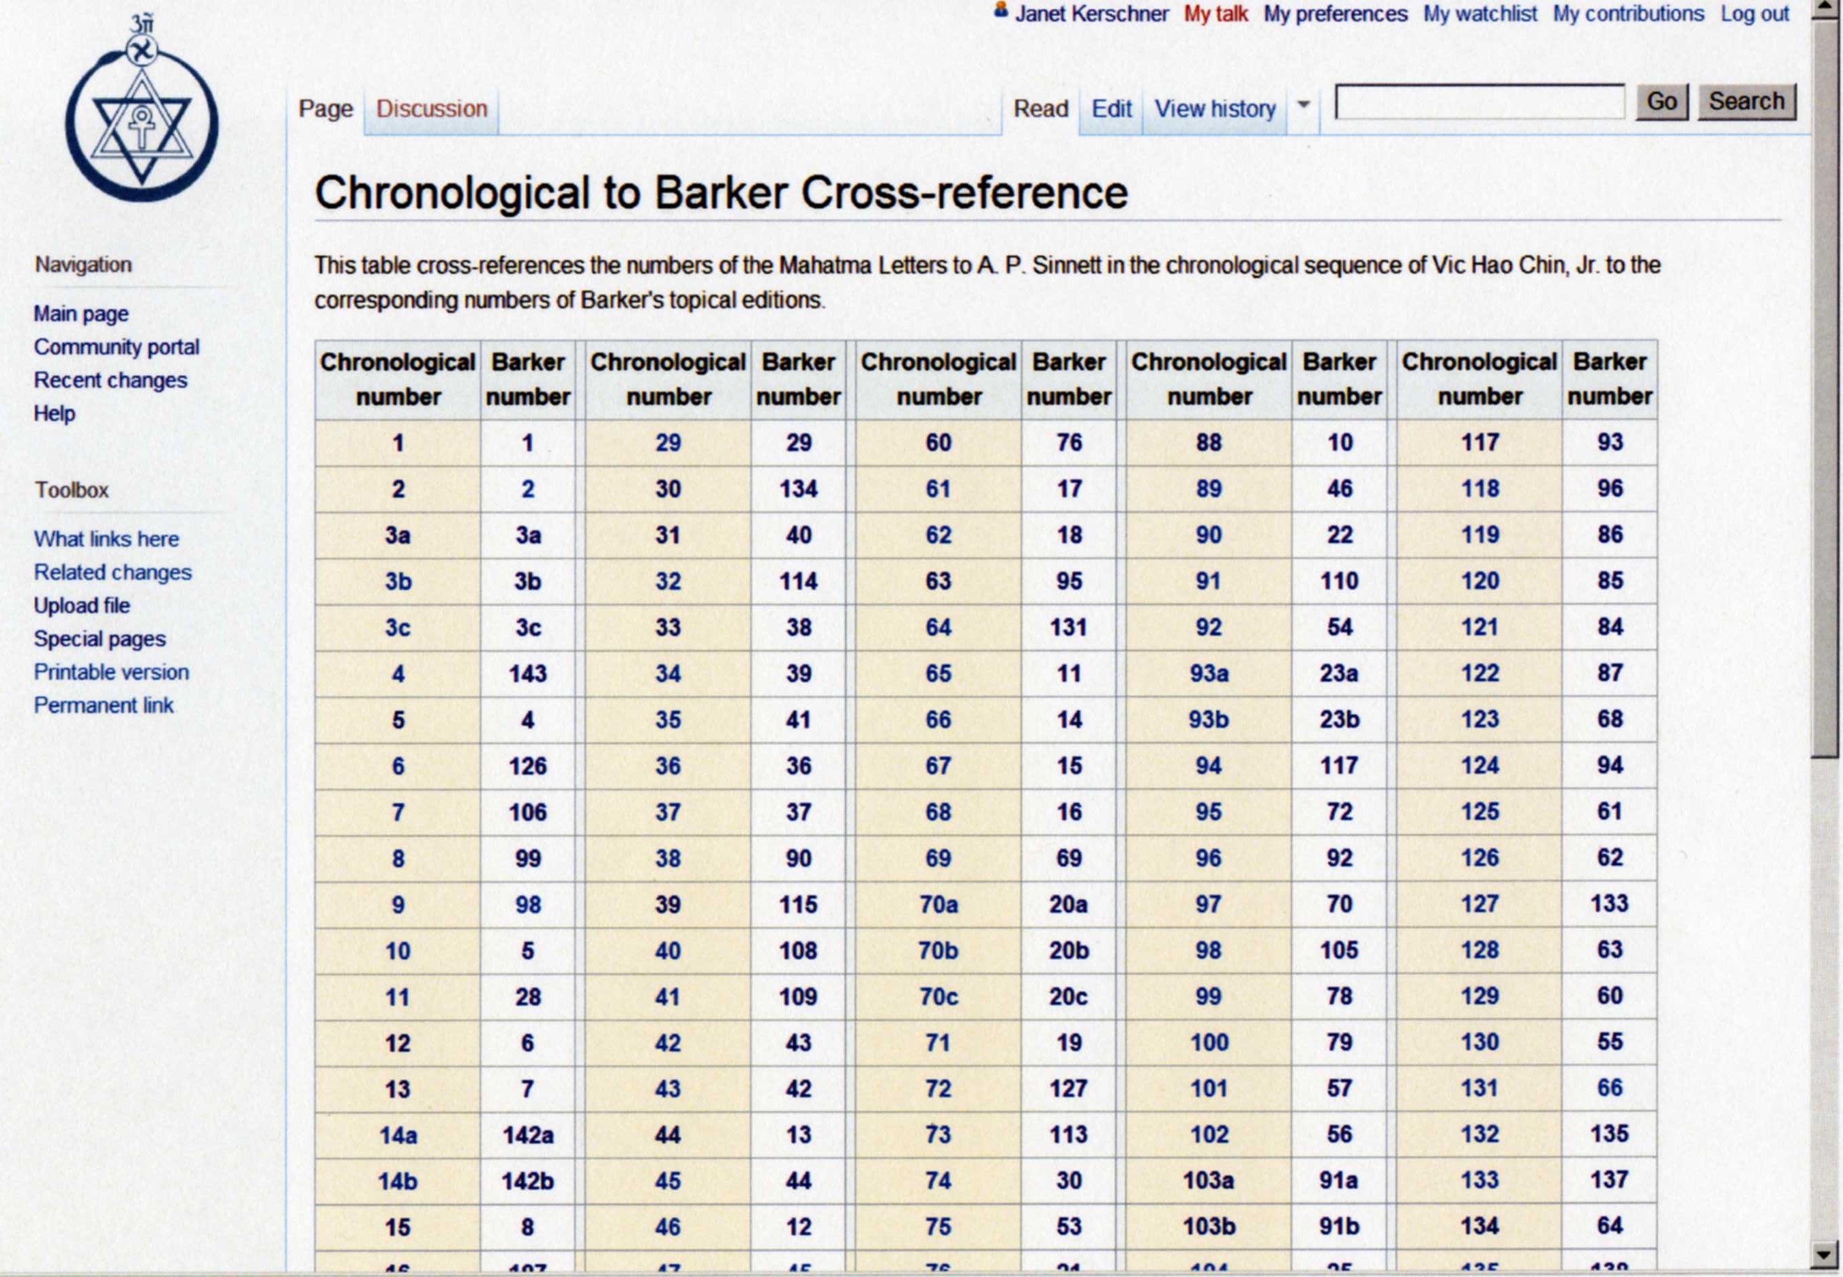Open Barker number 20c link
This screenshot has width=1843, height=1277.
point(1069,997)
